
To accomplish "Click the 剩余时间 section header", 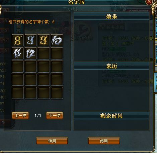I will 111,116.
